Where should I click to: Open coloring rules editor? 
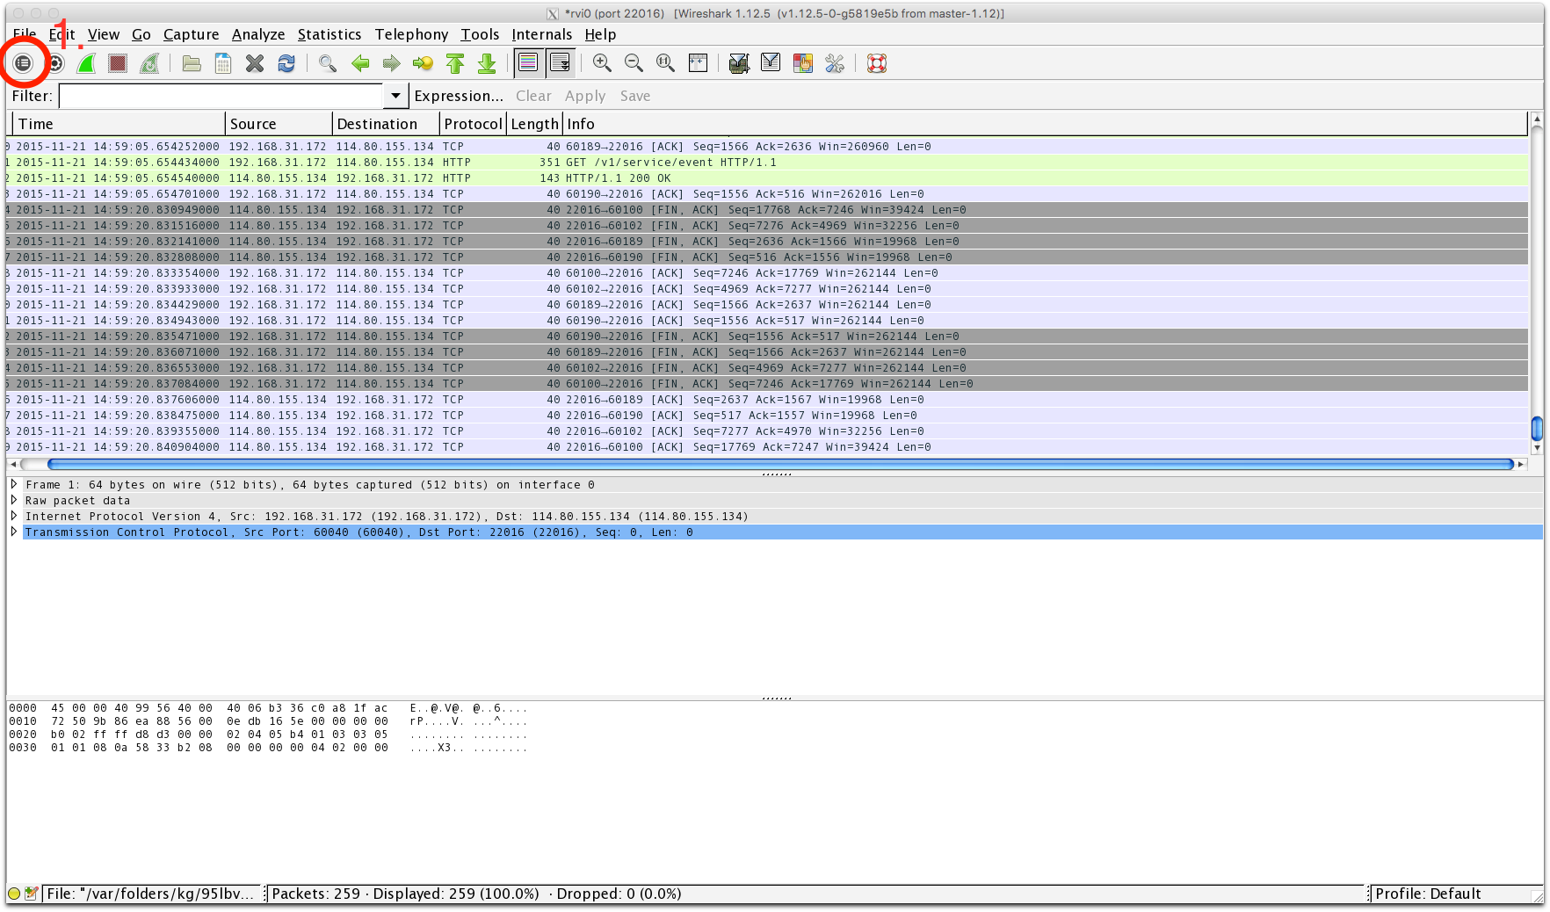803,63
